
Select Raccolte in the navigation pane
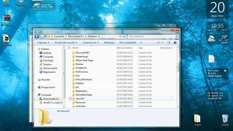46,80
